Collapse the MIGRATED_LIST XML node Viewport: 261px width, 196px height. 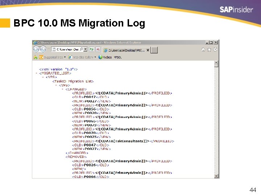[x=36, y=73]
